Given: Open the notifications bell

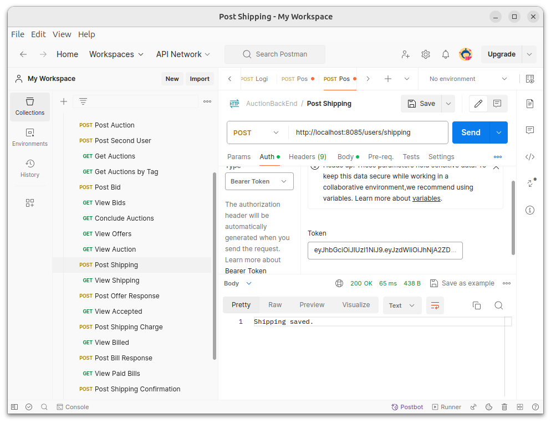Looking at the screenshot, I should (446, 54).
